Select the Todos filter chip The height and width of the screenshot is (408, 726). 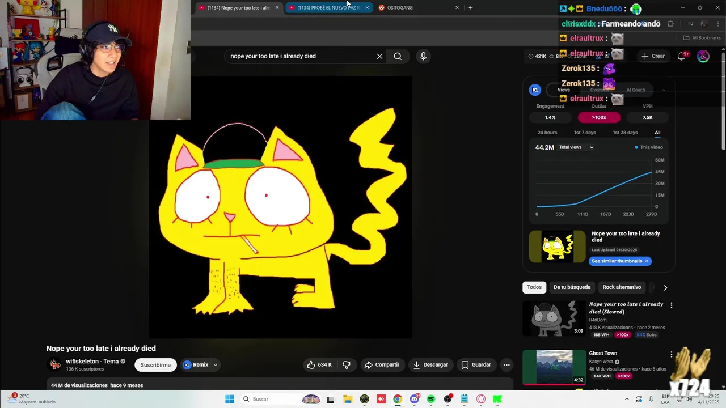[534, 287]
